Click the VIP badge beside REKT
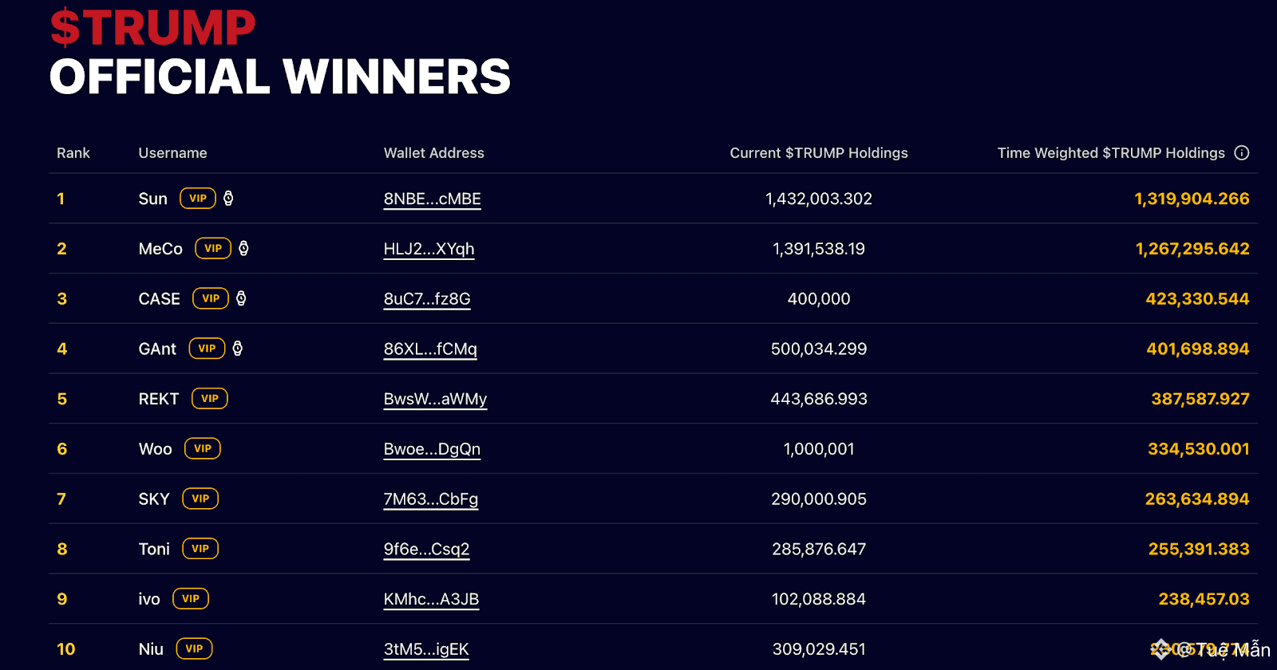 coord(210,398)
